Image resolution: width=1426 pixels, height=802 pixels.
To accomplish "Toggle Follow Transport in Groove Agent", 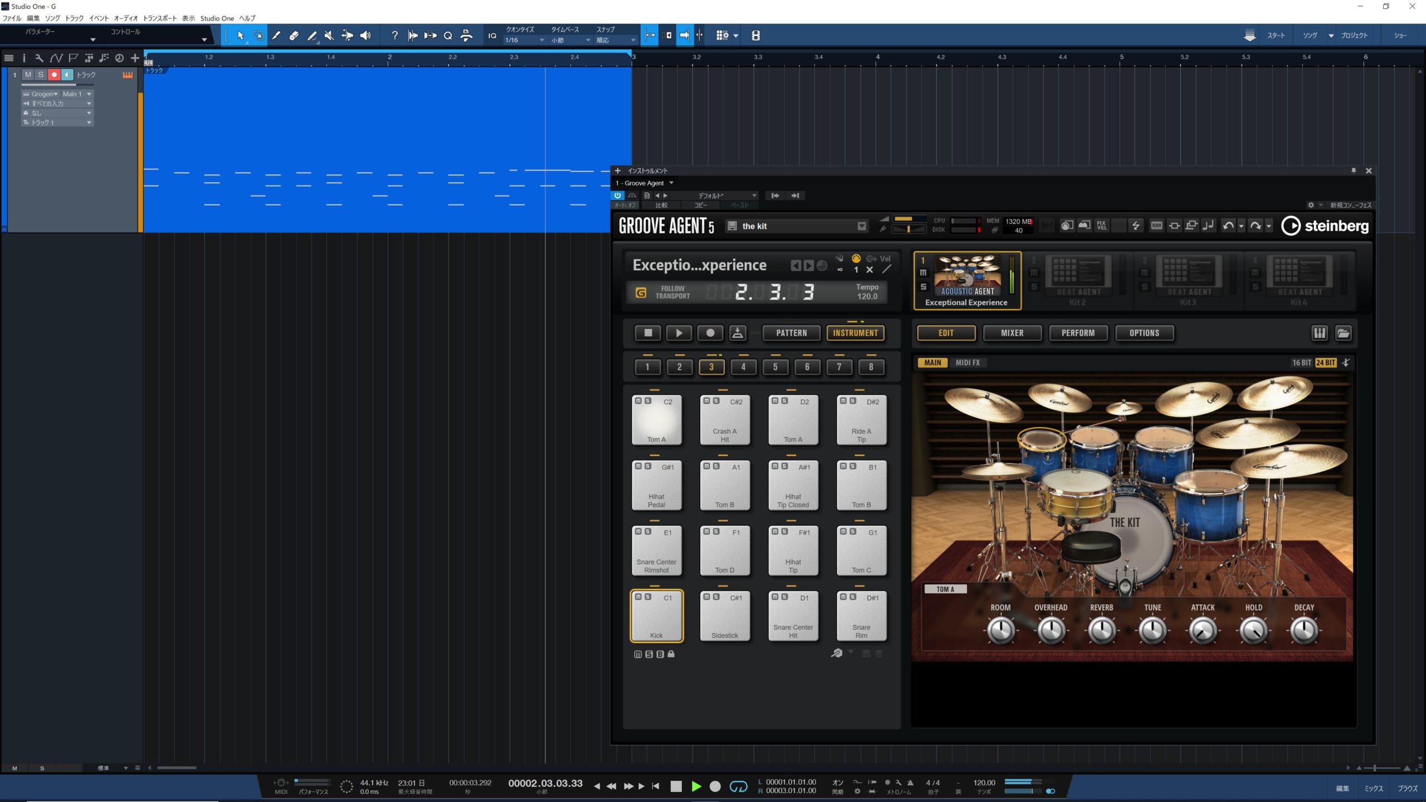I will [641, 292].
